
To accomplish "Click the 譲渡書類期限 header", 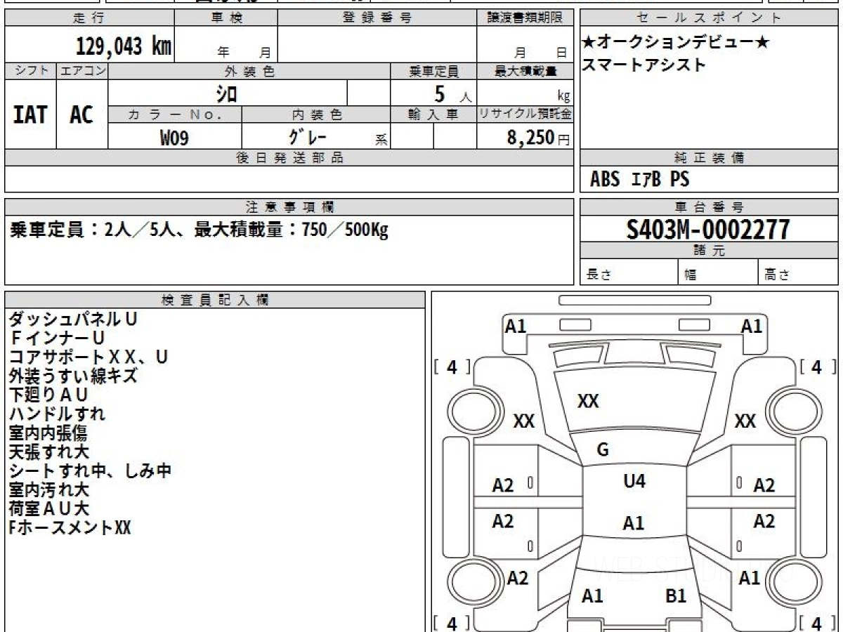I will point(525,18).
